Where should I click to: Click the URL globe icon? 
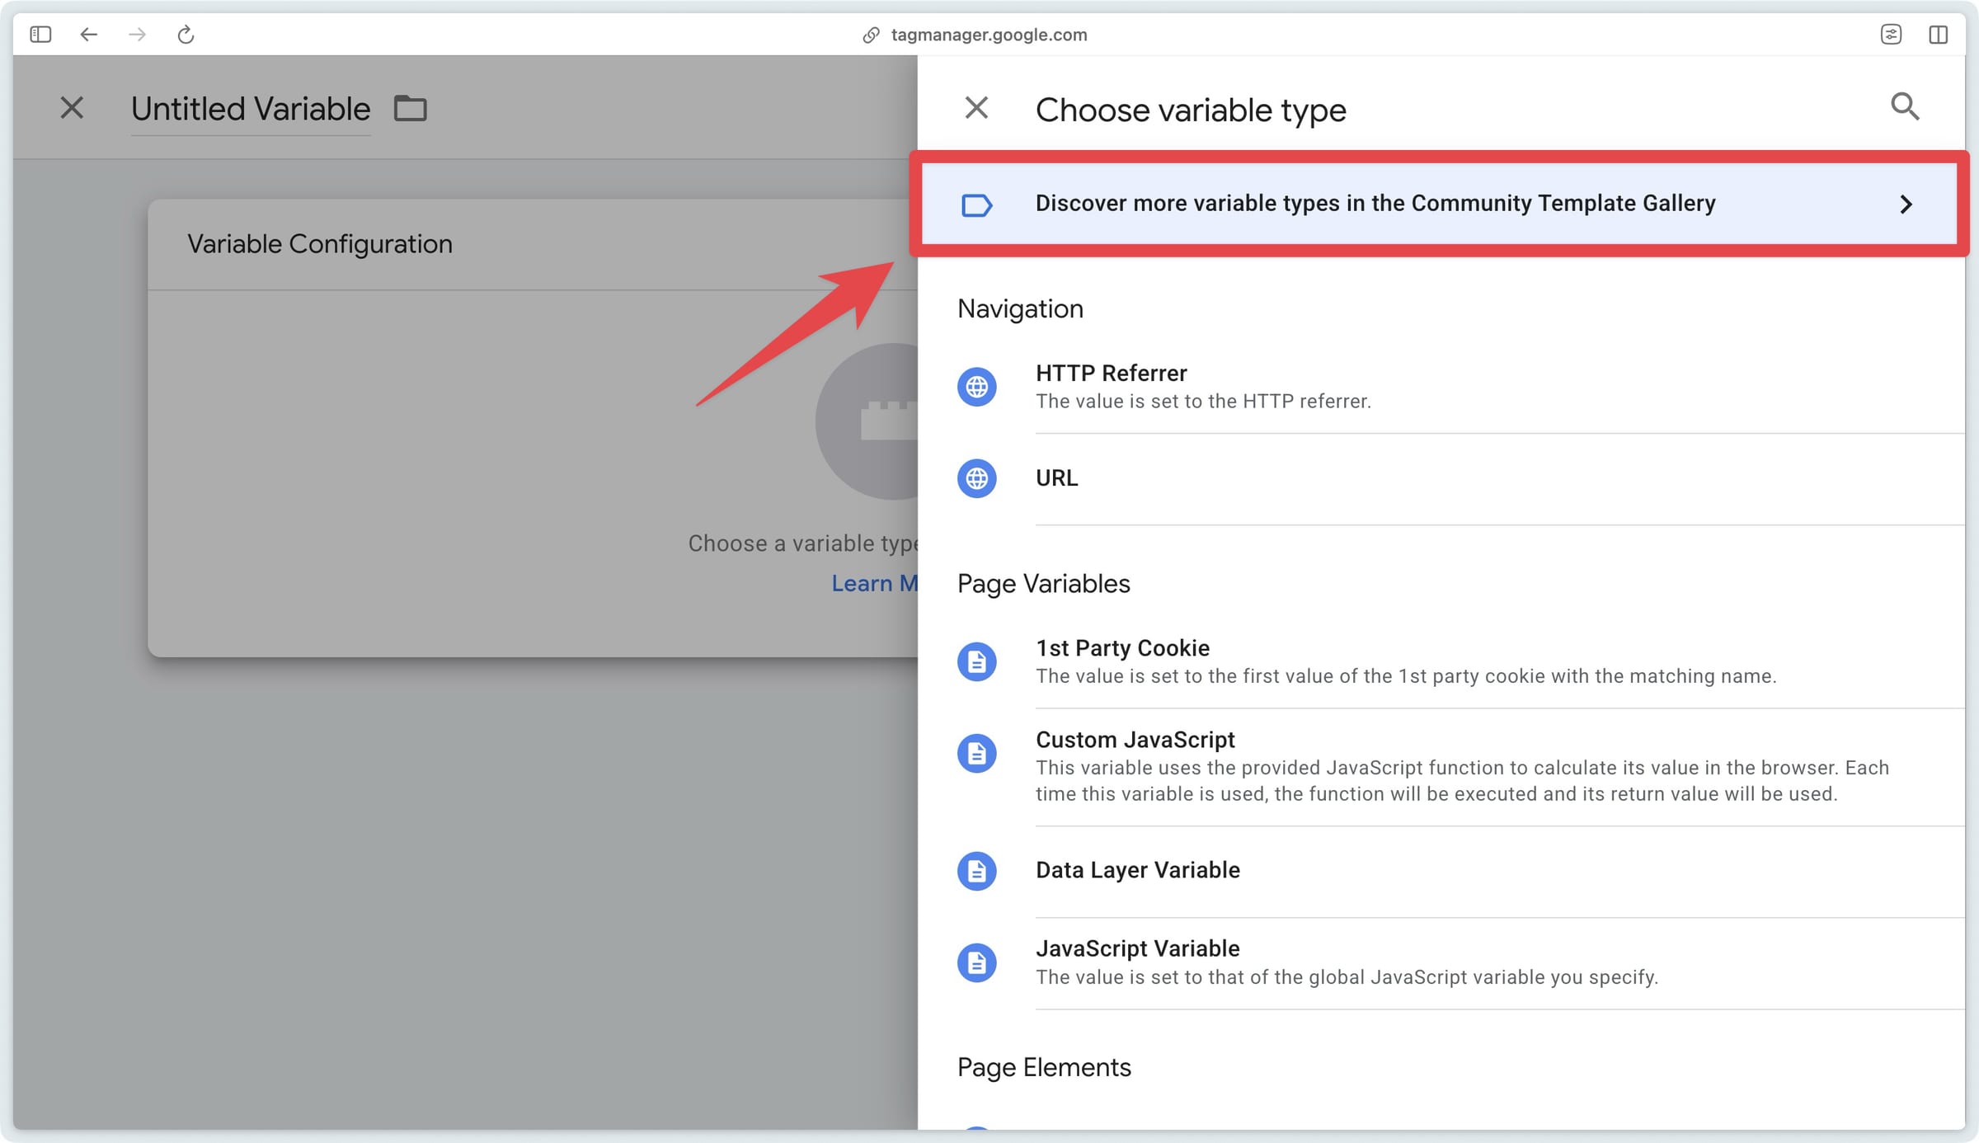(x=976, y=478)
